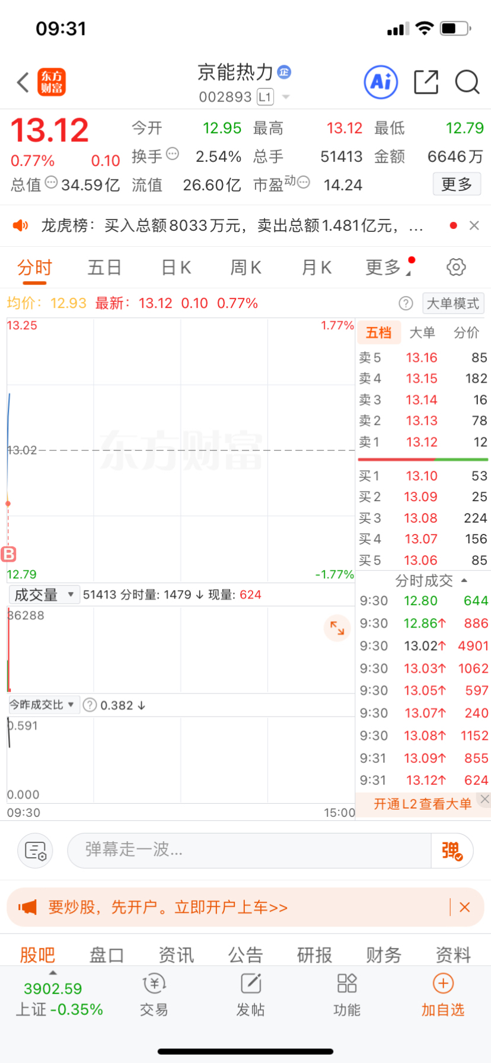Screen dimensions: 491x1063
Task: Open chart settings gear icon
Action: [456, 267]
